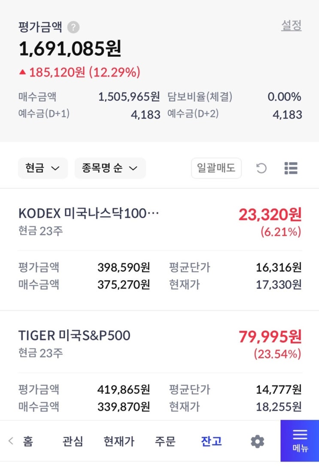Image resolution: width=319 pixels, height=467 pixels.
Task: Expand the 종목명 순 sort dropdown
Action: (x=110, y=168)
